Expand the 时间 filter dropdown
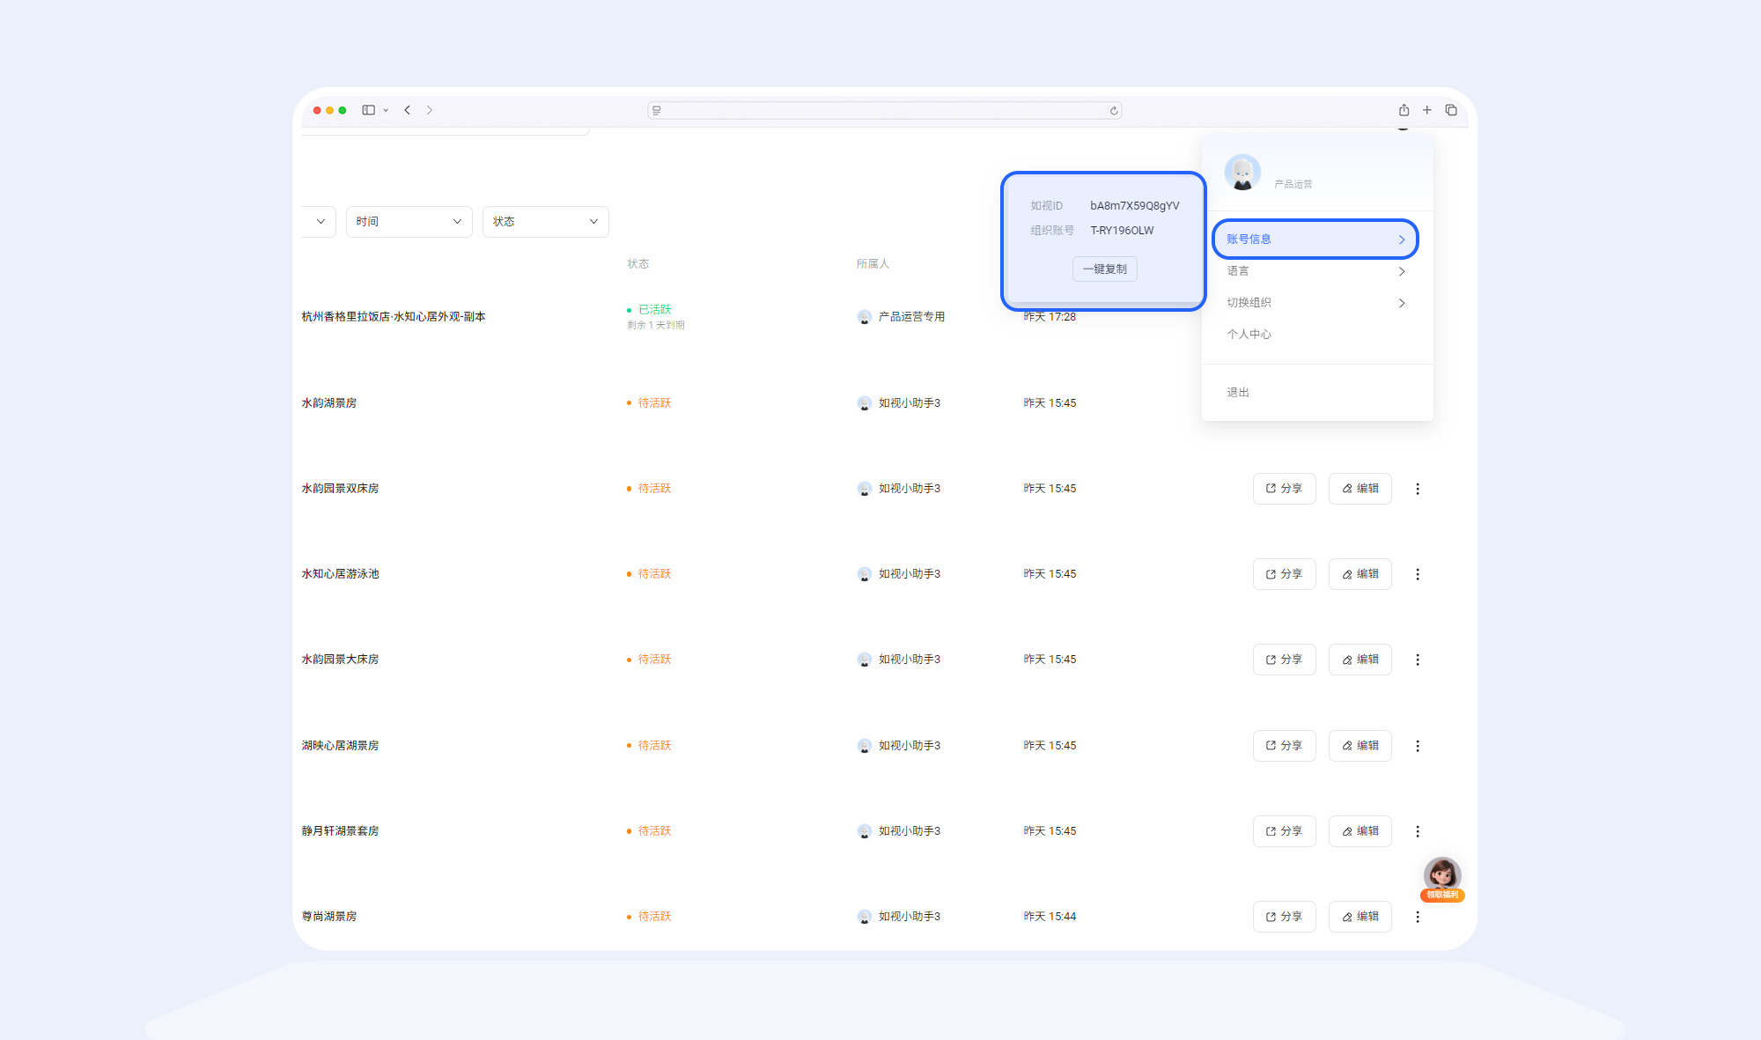 (x=409, y=222)
